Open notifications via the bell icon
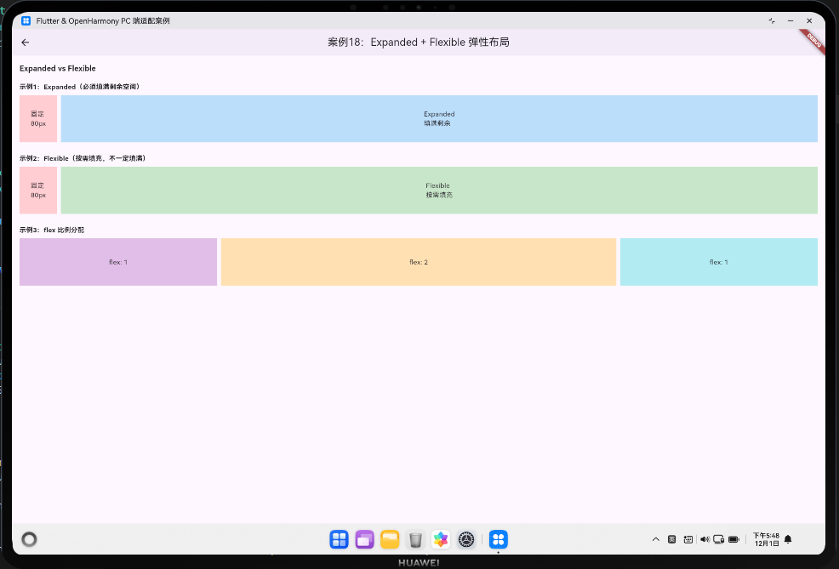 click(786, 539)
